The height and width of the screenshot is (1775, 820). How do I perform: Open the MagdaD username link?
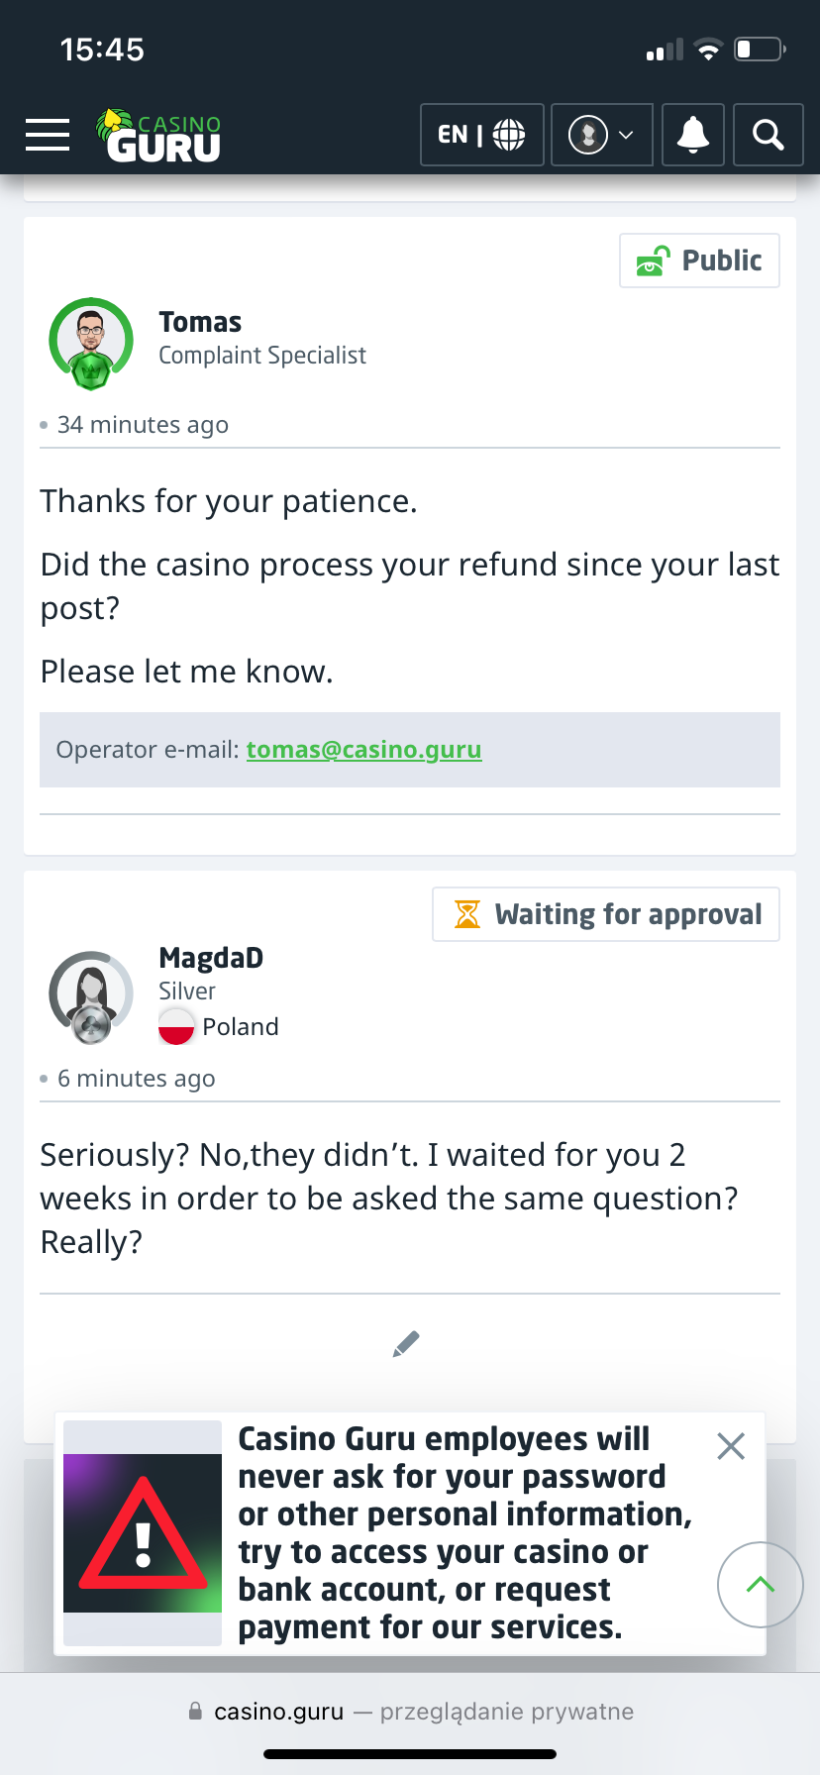click(x=211, y=958)
